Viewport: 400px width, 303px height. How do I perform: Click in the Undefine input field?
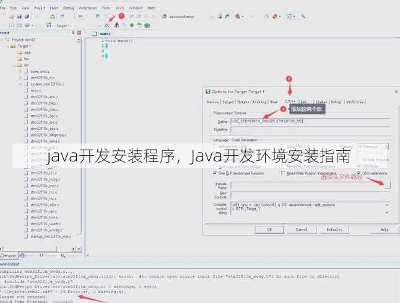click(x=310, y=130)
